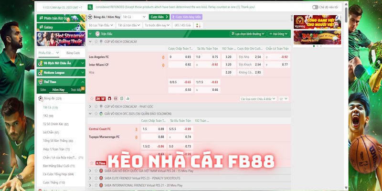Viewport: 382px width, 191px height.
Task: Star the SABA INTERNATIONAL FRIENDLY PES 21 league
Action: coord(96,185)
